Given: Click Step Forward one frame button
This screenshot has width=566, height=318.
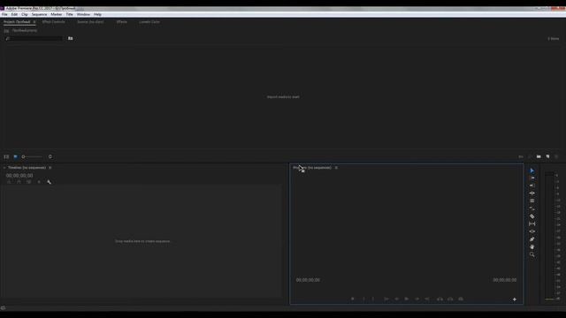Looking at the screenshot, I should 417,299.
